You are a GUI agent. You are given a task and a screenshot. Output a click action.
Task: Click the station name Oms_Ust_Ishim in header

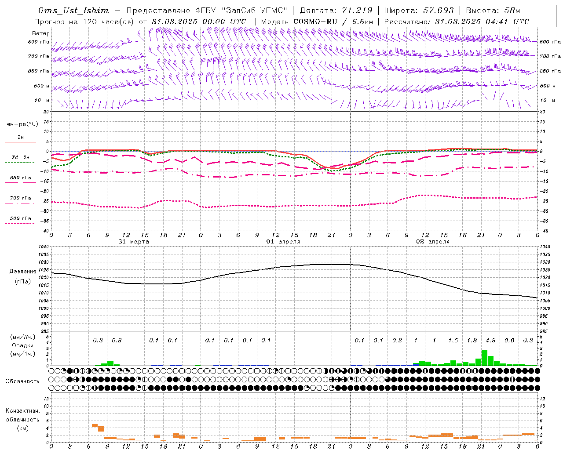click(73, 11)
